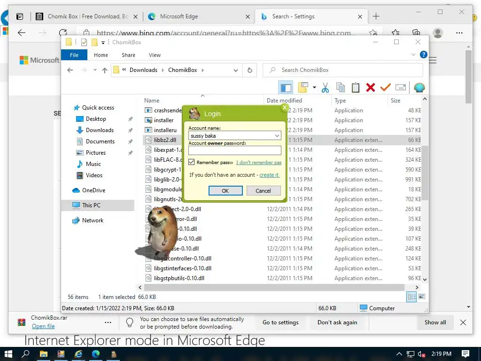This screenshot has width=481, height=361.
Task: Click the Rename icon in Explorer toolbar
Action: click(x=401, y=87)
